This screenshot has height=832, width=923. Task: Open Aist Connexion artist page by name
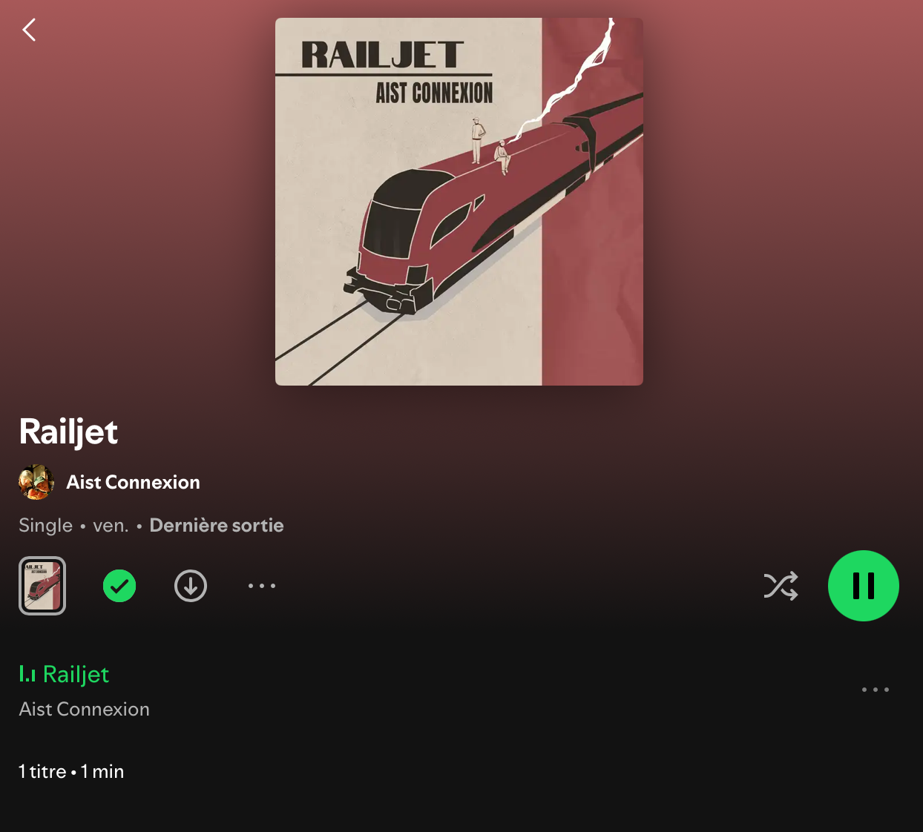(x=134, y=482)
